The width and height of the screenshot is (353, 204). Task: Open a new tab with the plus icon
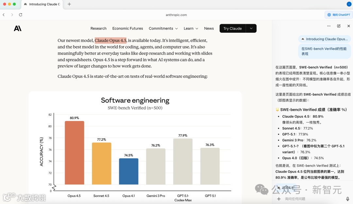[69, 4]
